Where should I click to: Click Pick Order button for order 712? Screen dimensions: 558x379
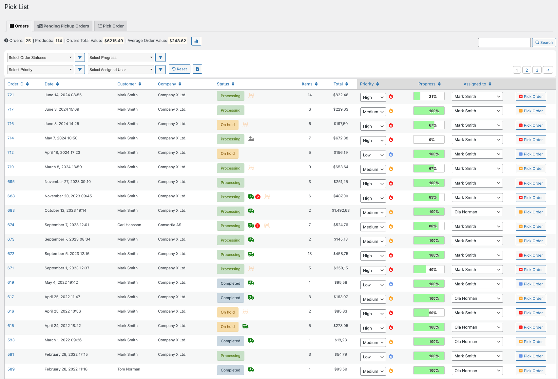530,154
